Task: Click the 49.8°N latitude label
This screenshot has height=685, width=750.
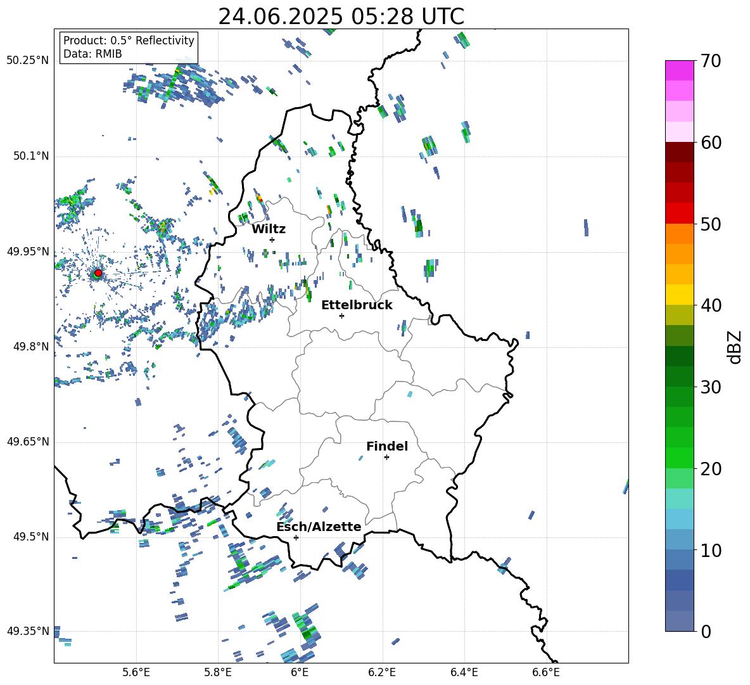Action: tap(31, 347)
